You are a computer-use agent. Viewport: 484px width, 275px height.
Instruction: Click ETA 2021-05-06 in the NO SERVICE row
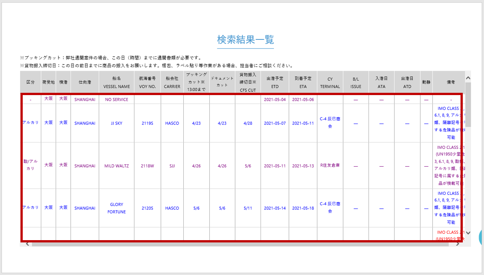303,100
